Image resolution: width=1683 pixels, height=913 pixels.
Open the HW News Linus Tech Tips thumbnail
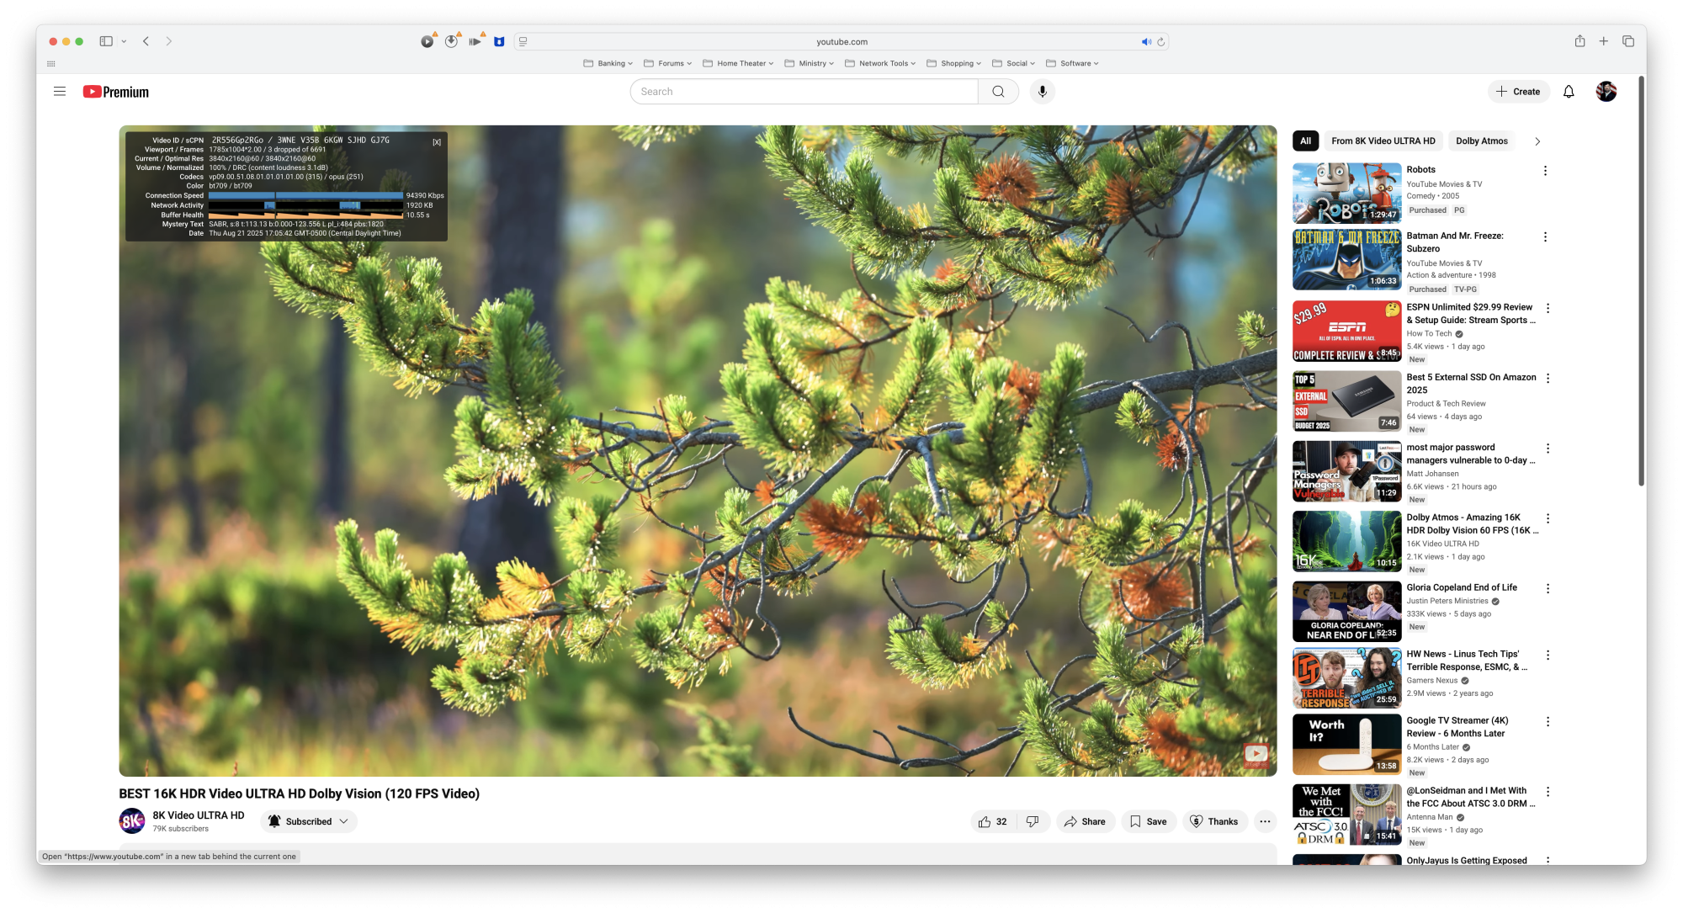tap(1346, 677)
